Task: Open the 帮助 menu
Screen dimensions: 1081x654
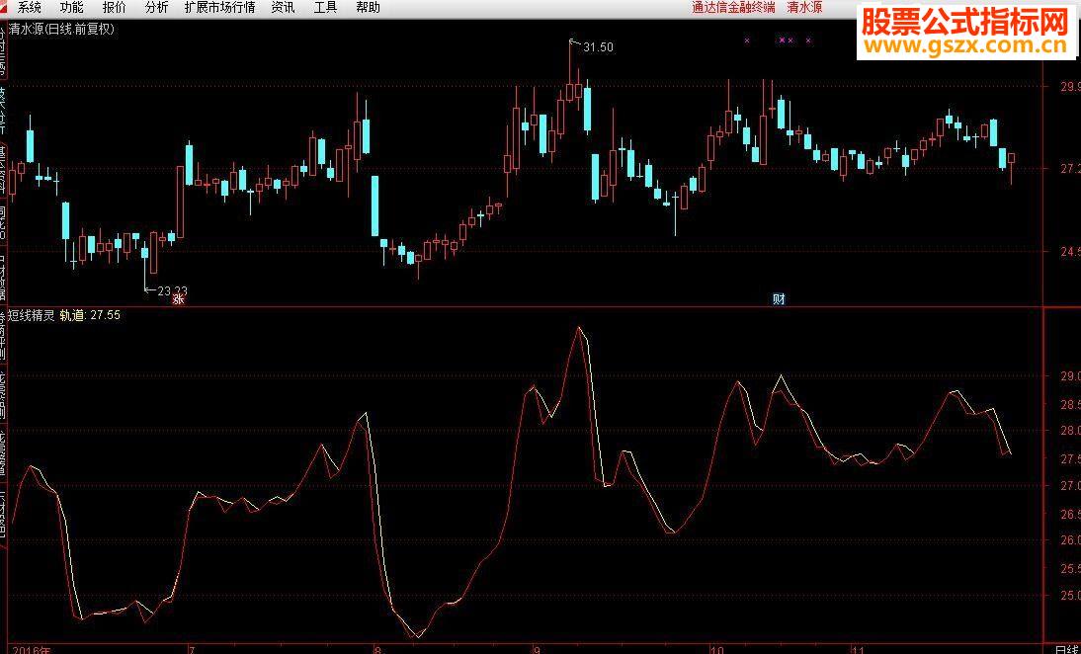Action: 369,8
